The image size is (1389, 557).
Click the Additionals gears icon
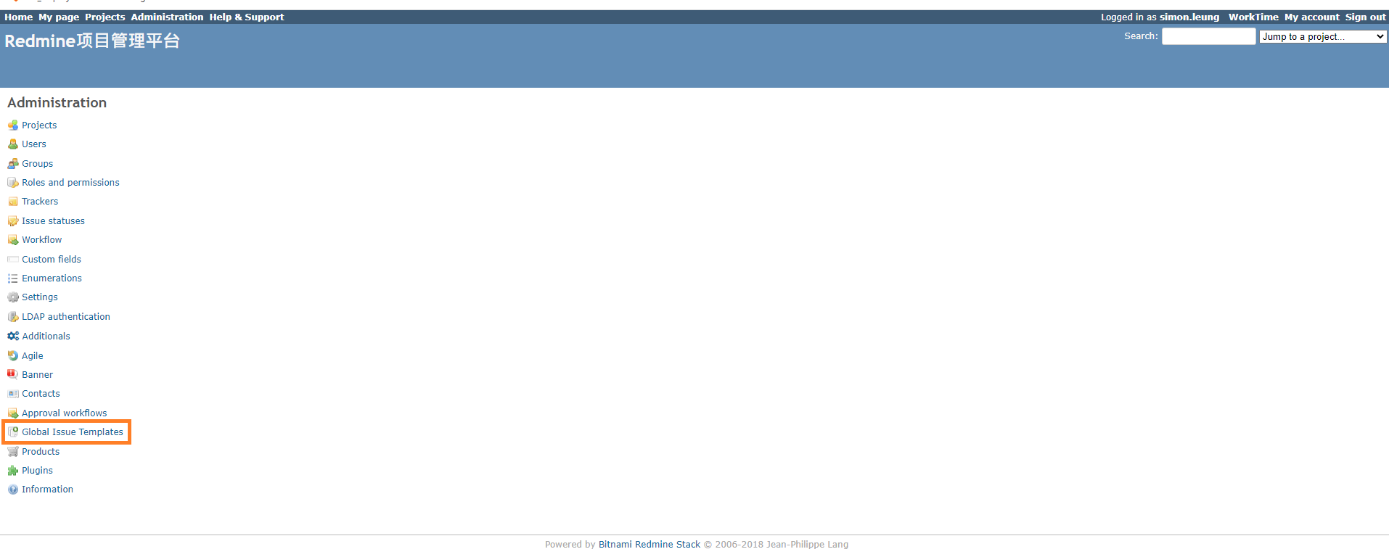pos(13,337)
